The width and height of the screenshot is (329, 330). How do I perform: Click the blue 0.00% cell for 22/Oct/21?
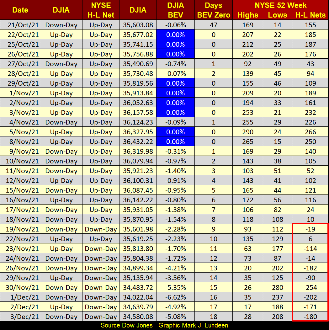coord(176,35)
